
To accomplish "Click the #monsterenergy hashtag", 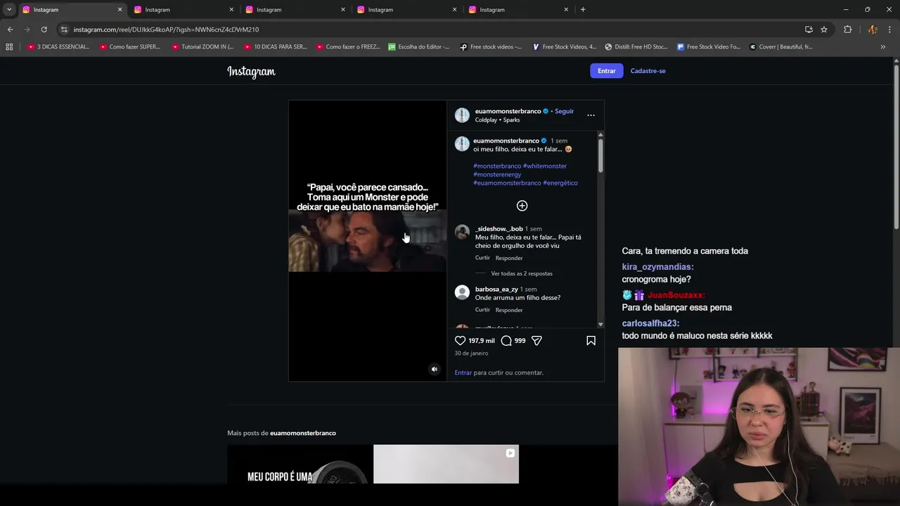I will point(497,174).
